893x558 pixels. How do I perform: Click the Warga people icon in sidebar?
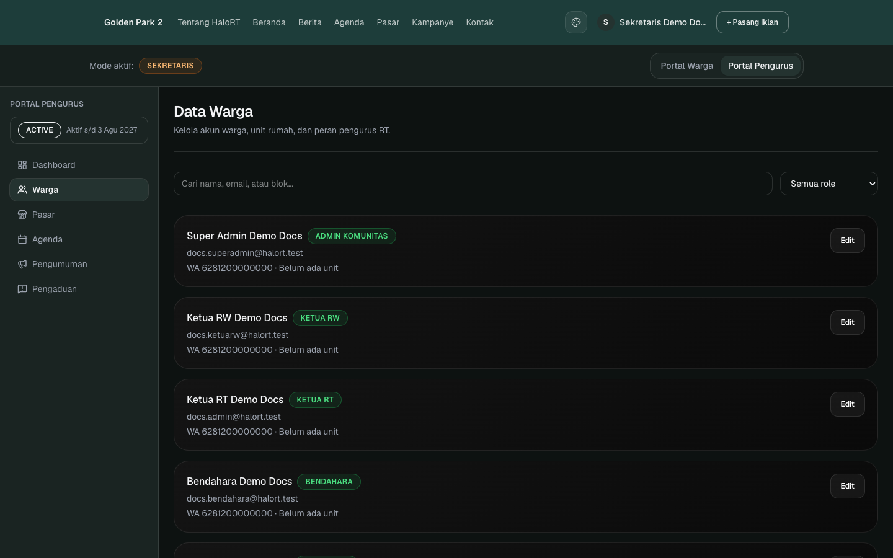click(22, 190)
